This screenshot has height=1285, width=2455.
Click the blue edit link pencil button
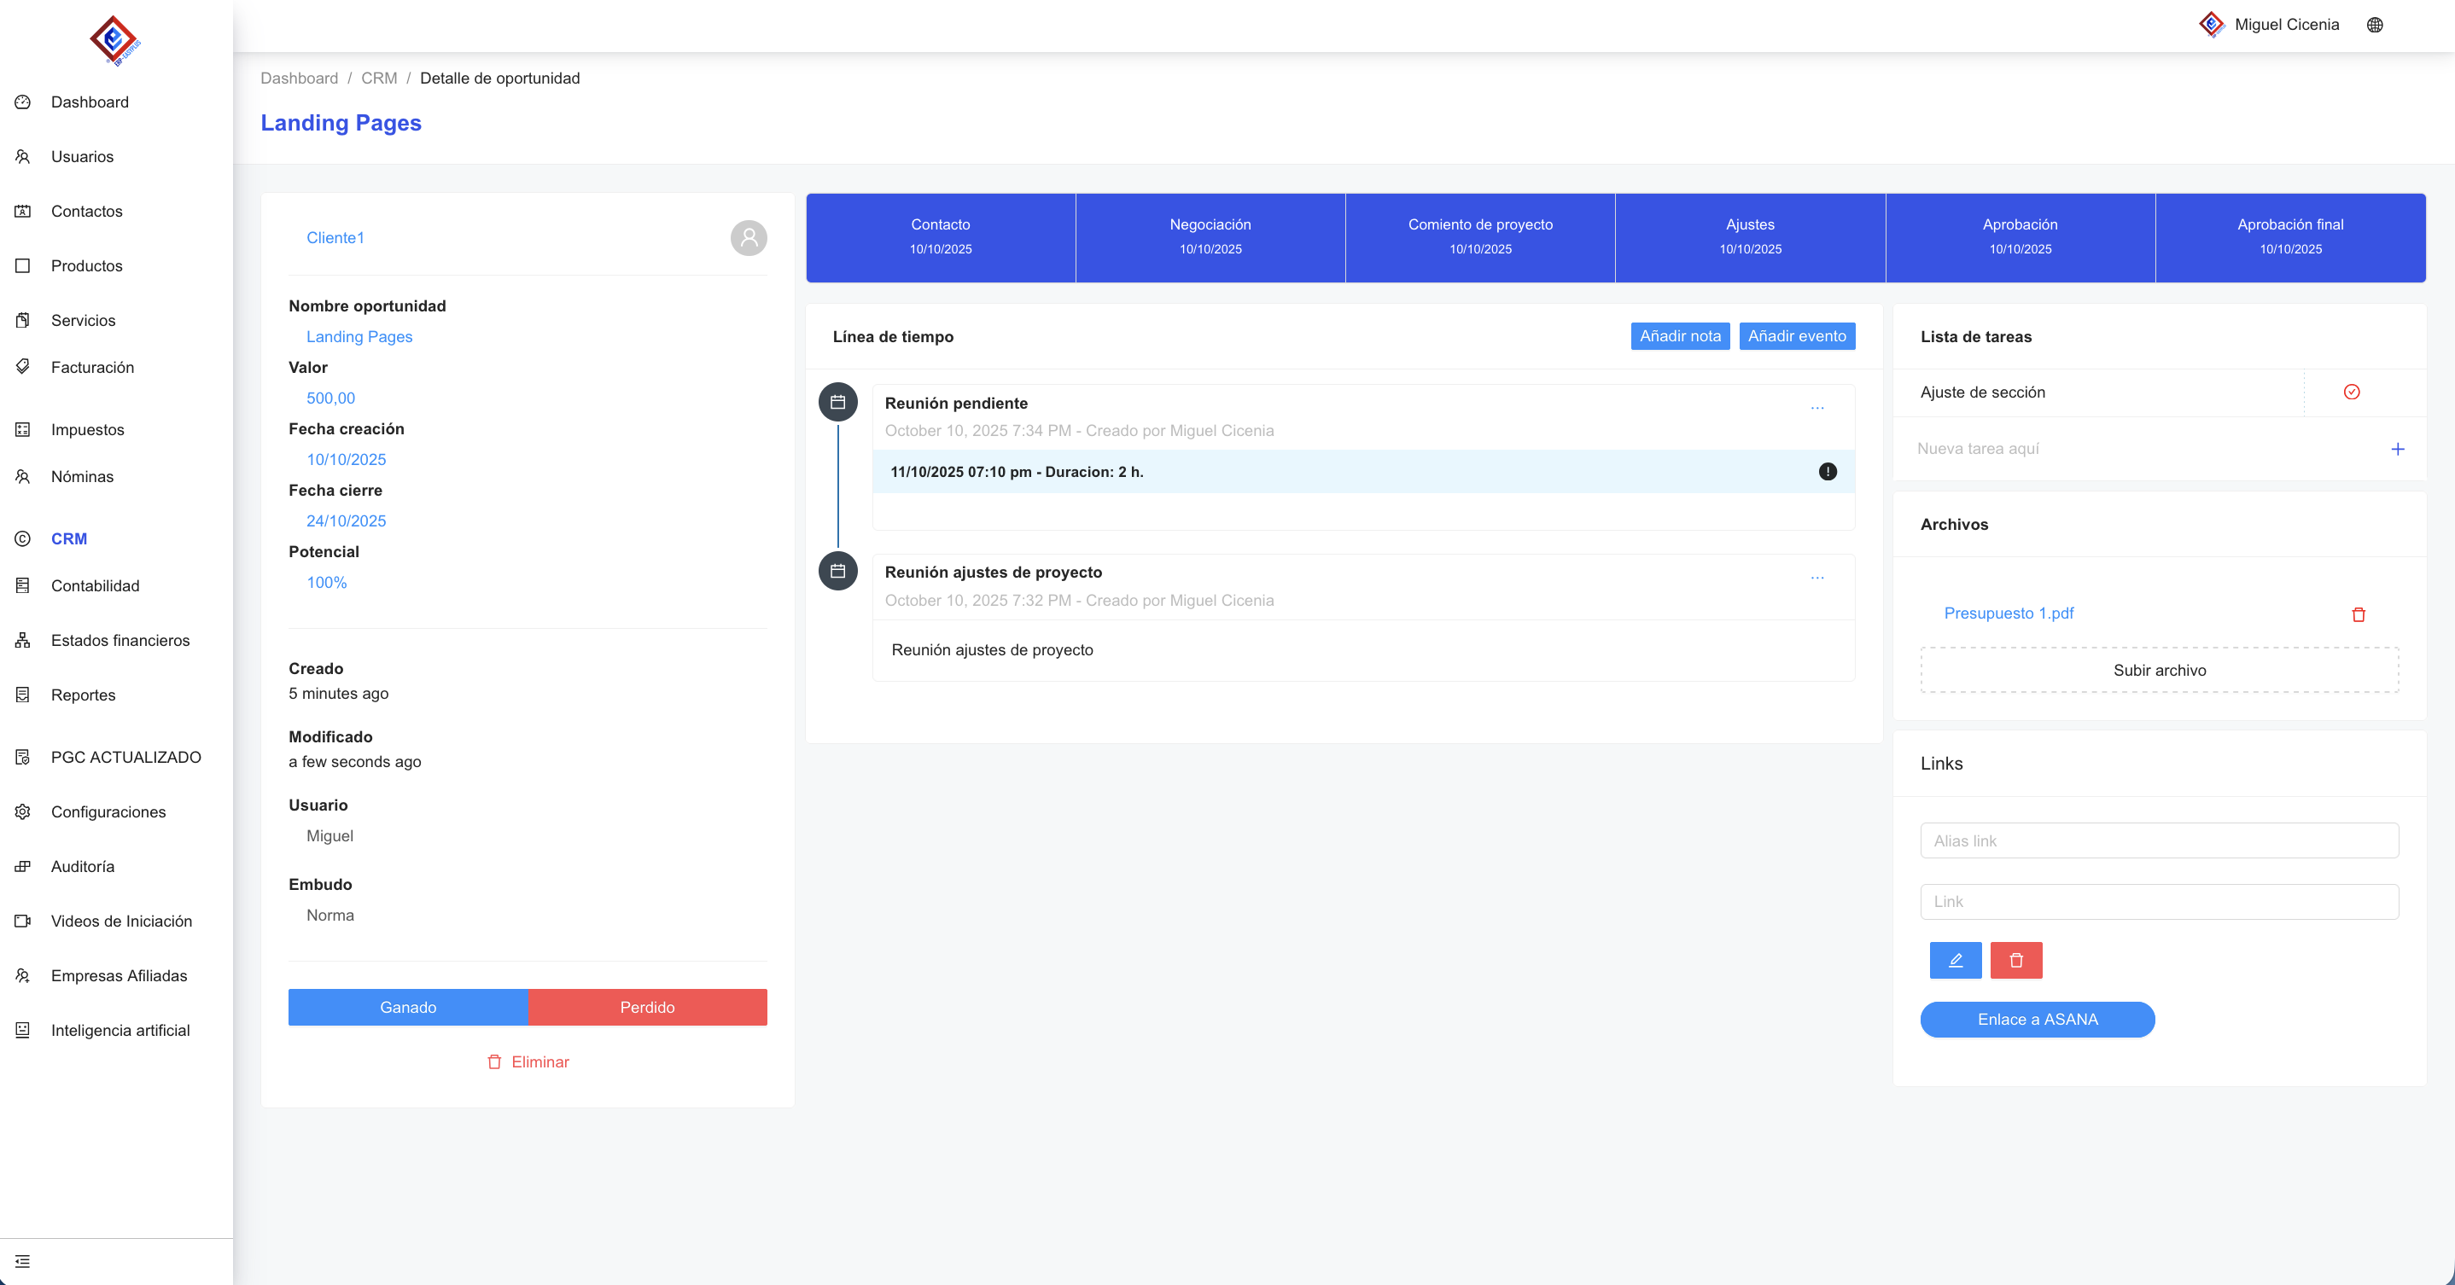coord(1955,960)
